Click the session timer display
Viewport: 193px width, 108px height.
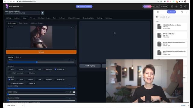pos(164,7)
